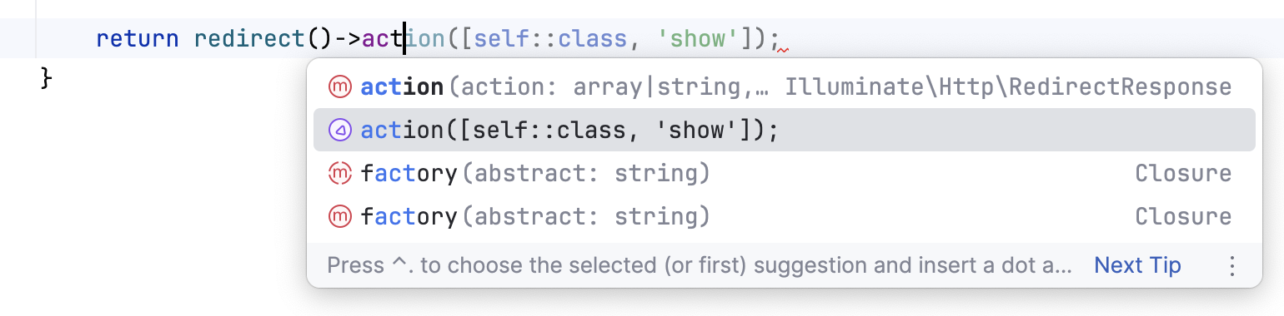Pick the factory suggestion with the solid icon
Screen dimensions: 1284x316
[784, 216]
